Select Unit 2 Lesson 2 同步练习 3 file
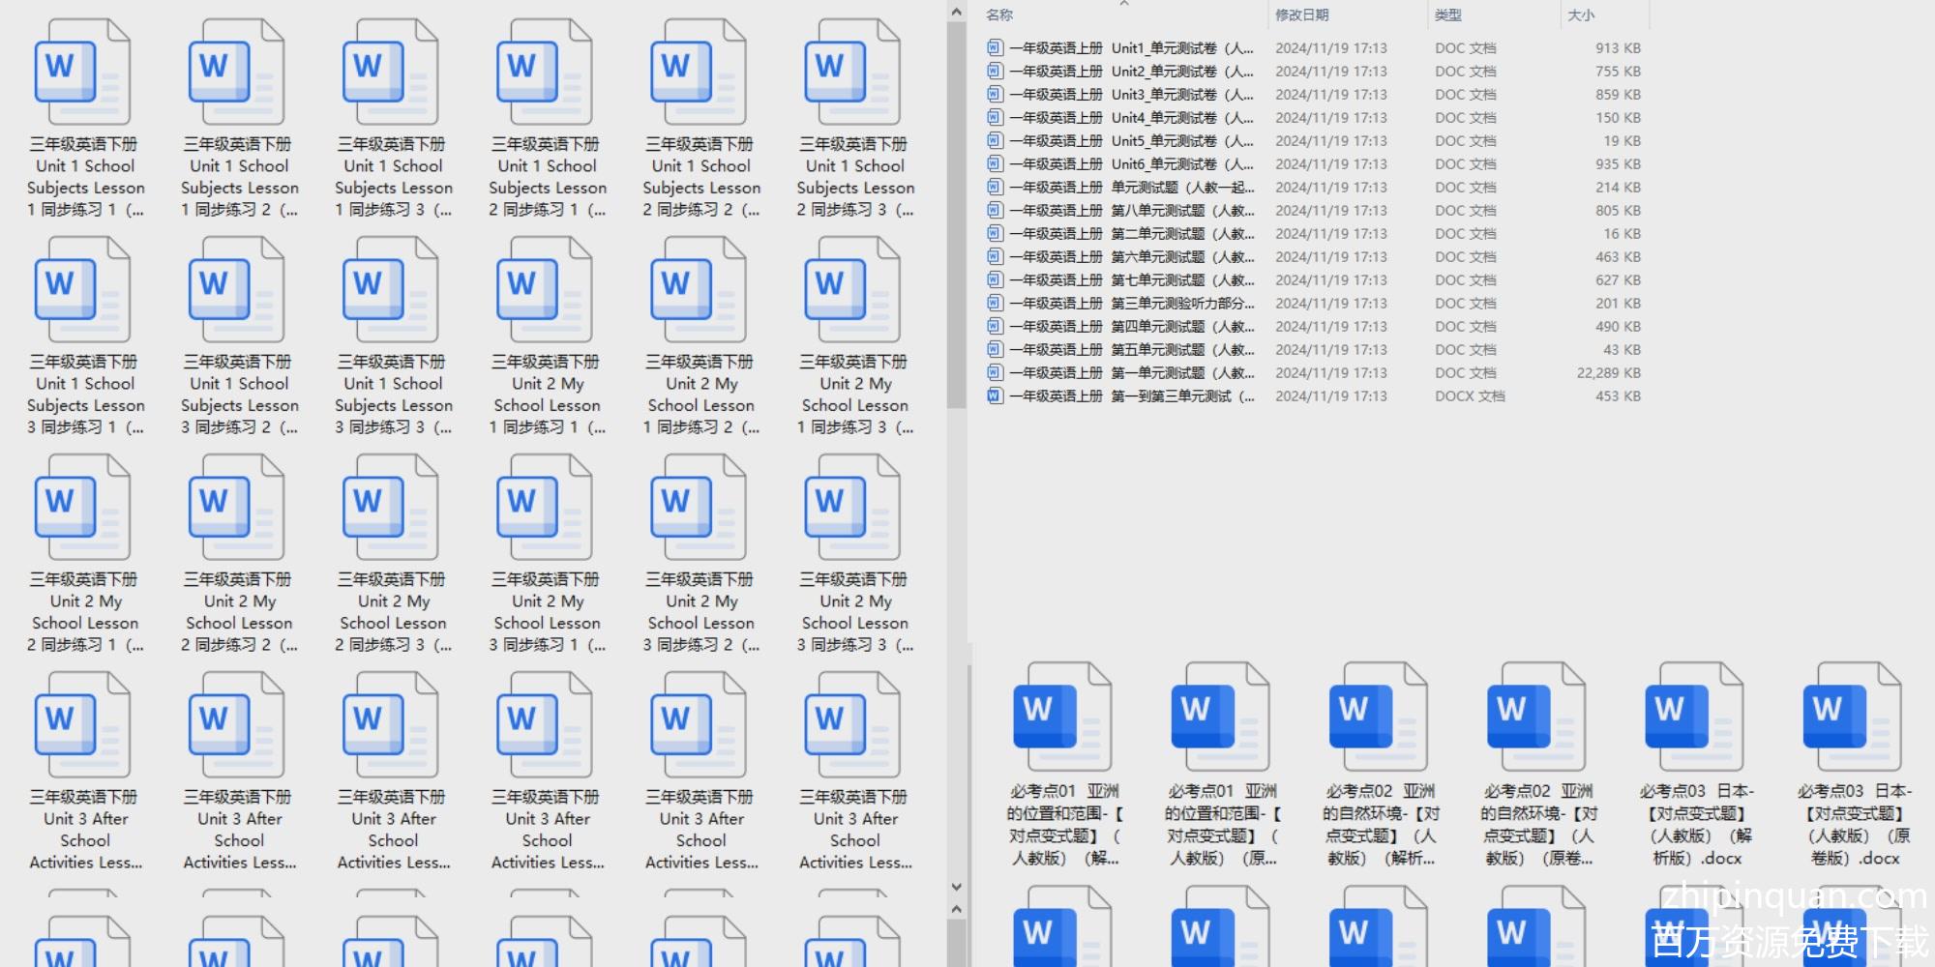 click(392, 510)
